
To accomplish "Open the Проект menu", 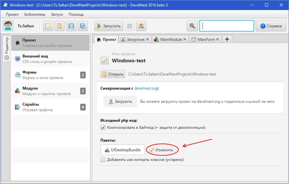I will 12,14.
